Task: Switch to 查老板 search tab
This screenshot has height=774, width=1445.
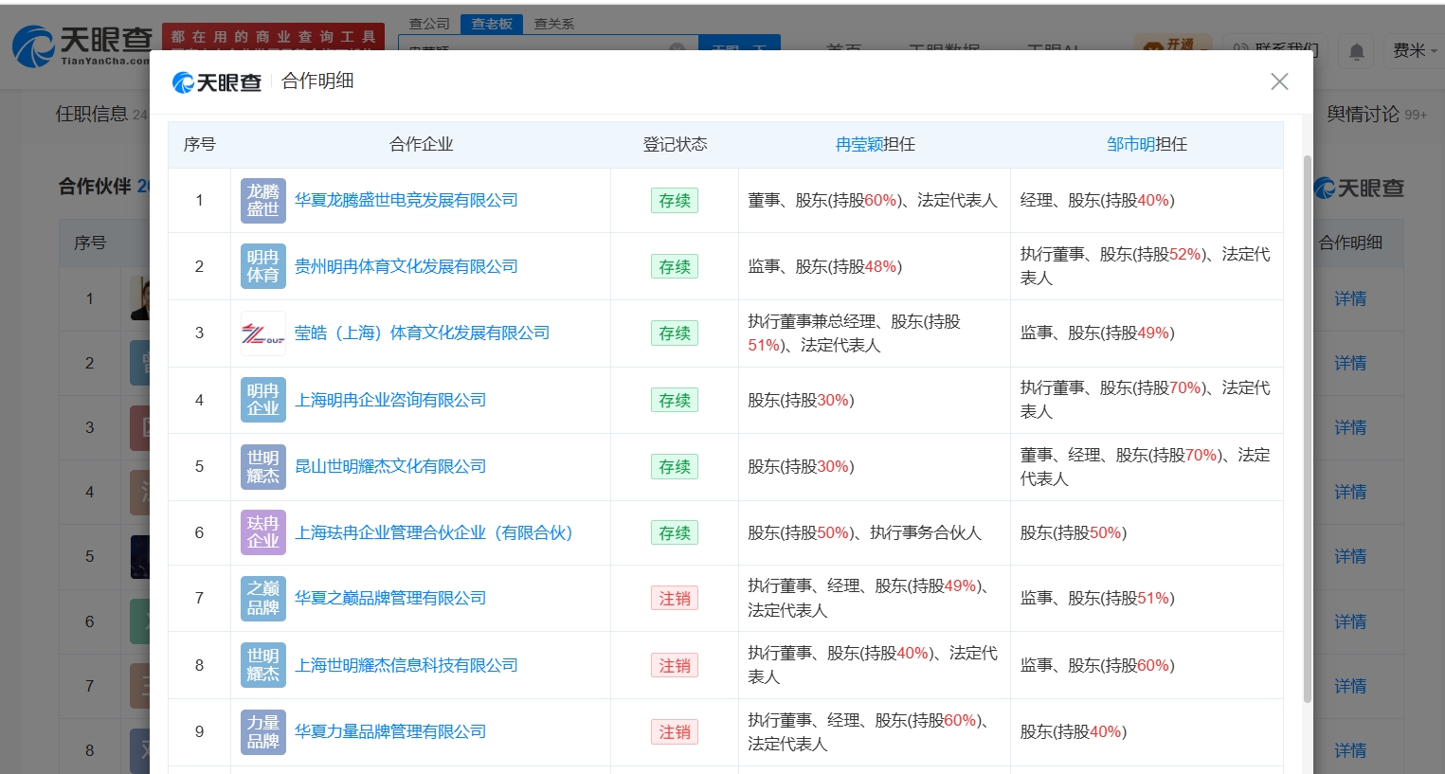Action: pos(492,24)
